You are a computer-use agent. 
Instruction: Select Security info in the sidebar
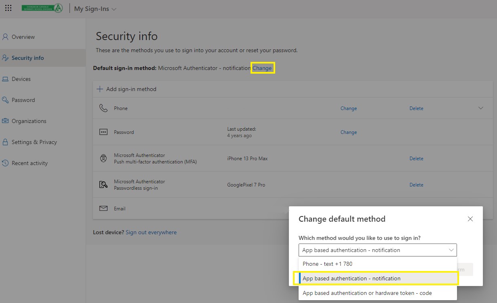pyautogui.click(x=43, y=58)
